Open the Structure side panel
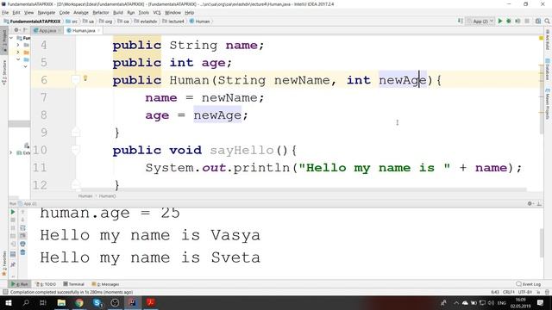This screenshot has width=552, height=310. pyautogui.click(x=4, y=72)
